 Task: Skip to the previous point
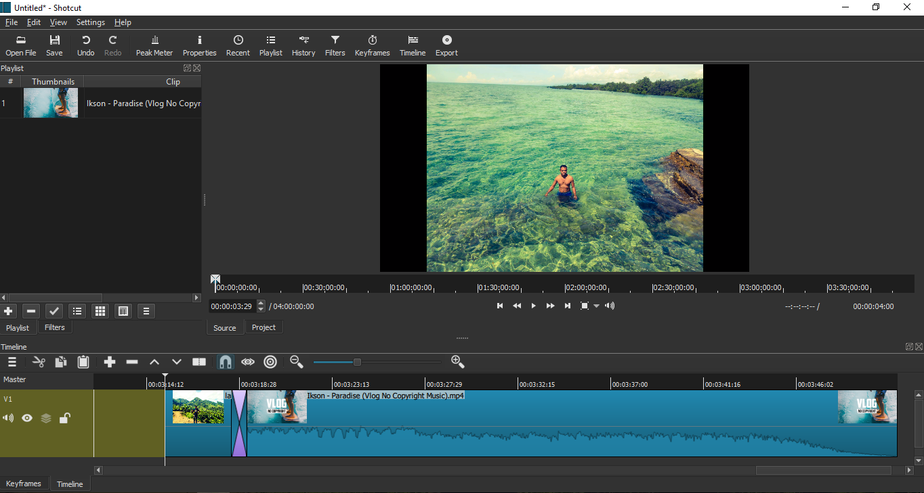[x=500, y=306]
